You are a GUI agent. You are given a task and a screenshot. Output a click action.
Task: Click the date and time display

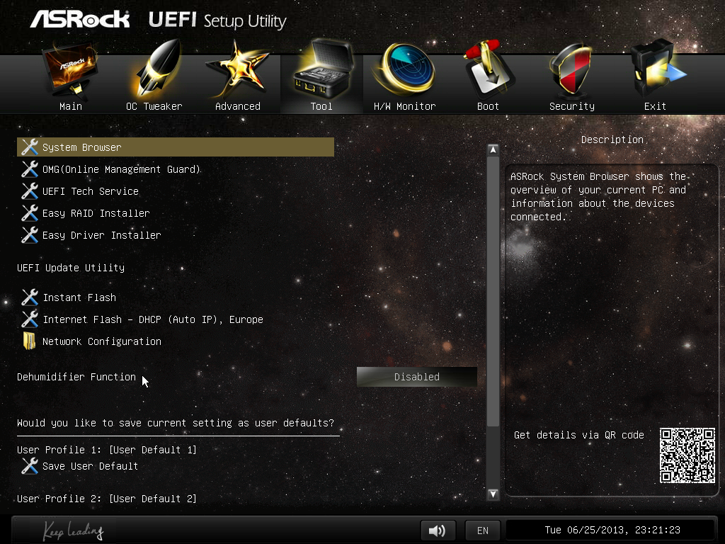tap(612, 530)
